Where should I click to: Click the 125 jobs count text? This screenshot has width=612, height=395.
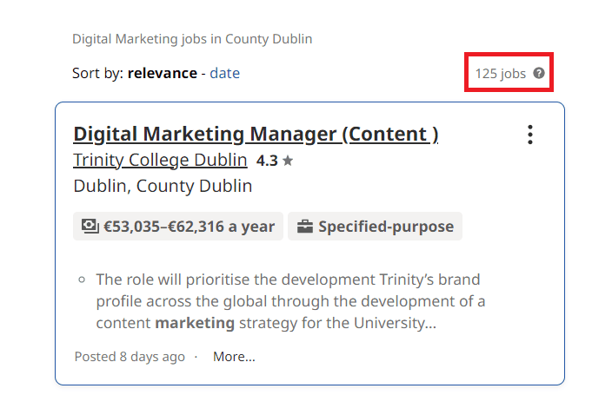(x=501, y=73)
